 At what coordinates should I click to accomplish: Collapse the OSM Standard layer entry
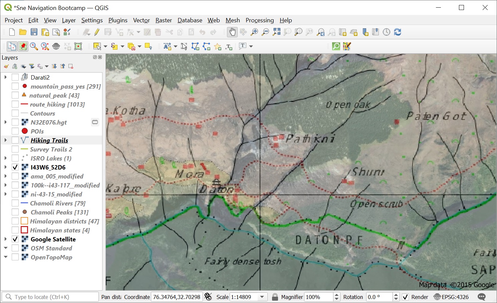tap(5, 248)
